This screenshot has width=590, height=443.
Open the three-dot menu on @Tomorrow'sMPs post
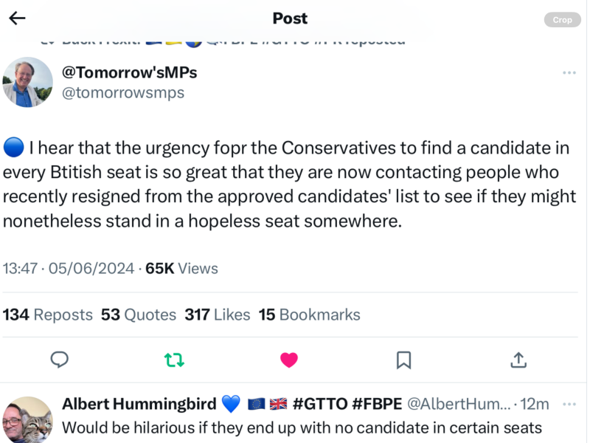pyautogui.click(x=569, y=73)
